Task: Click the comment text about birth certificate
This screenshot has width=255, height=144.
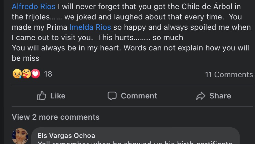Action: [x=135, y=142]
